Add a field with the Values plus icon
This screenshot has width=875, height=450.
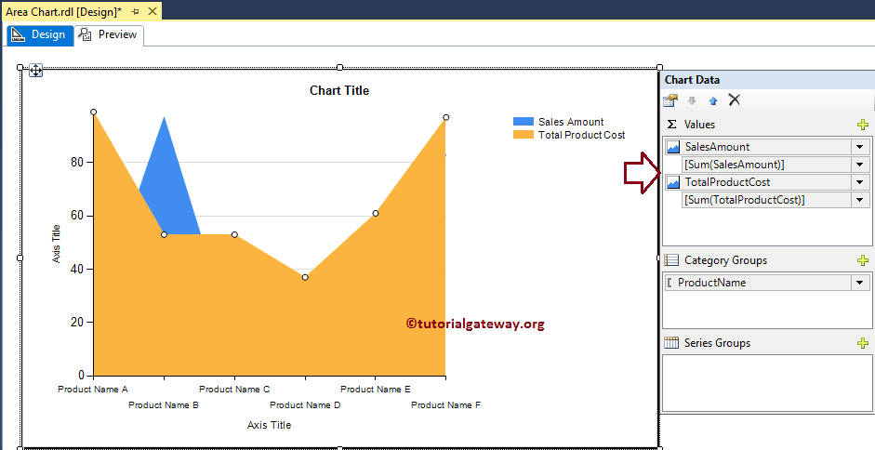point(863,125)
